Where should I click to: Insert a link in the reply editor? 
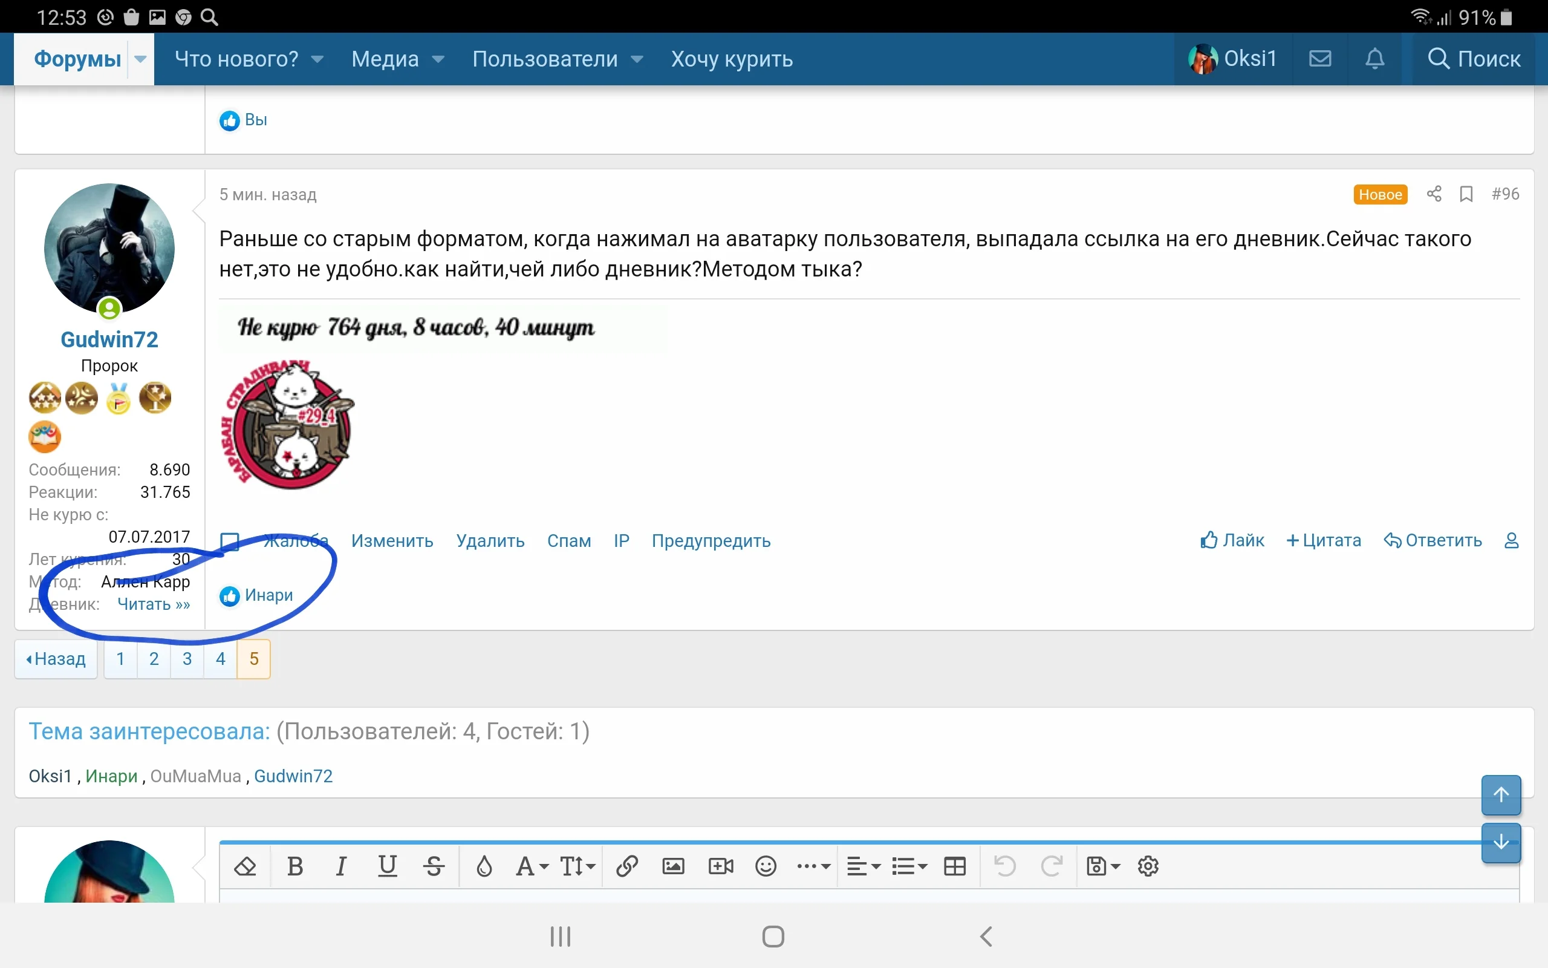pos(627,866)
